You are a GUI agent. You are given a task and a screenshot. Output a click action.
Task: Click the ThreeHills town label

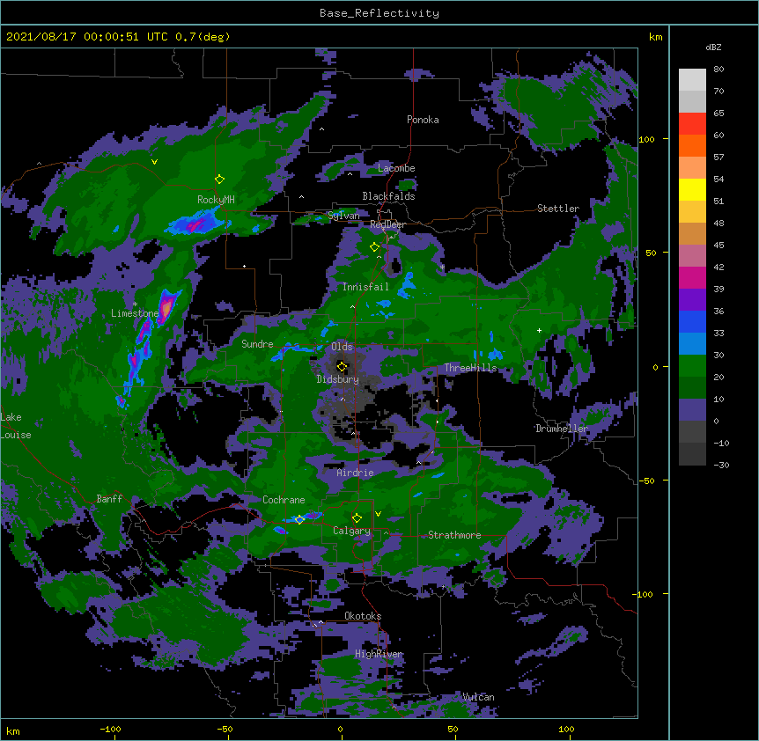pyautogui.click(x=470, y=368)
